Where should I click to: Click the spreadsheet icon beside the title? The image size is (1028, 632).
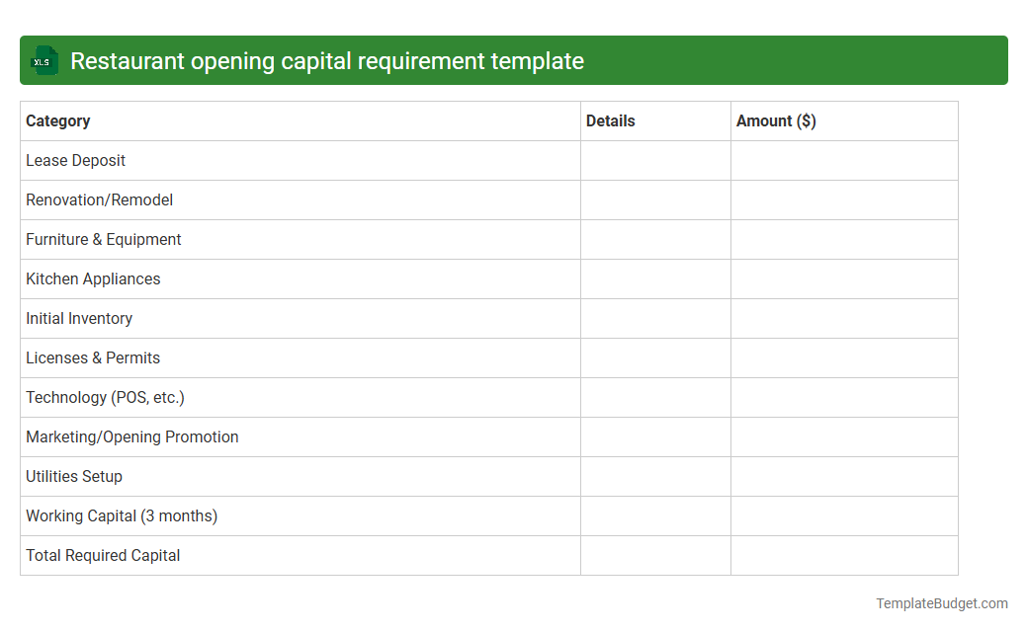click(x=43, y=60)
